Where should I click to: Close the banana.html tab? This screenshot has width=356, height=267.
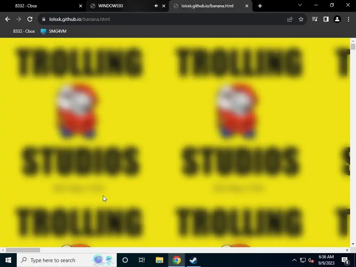click(x=247, y=6)
